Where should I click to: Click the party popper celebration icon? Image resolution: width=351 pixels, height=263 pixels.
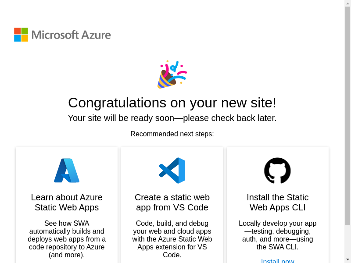point(172,75)
